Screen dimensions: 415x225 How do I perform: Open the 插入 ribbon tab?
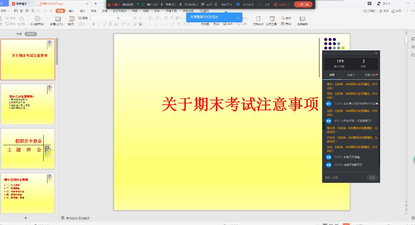click(71, 10)
